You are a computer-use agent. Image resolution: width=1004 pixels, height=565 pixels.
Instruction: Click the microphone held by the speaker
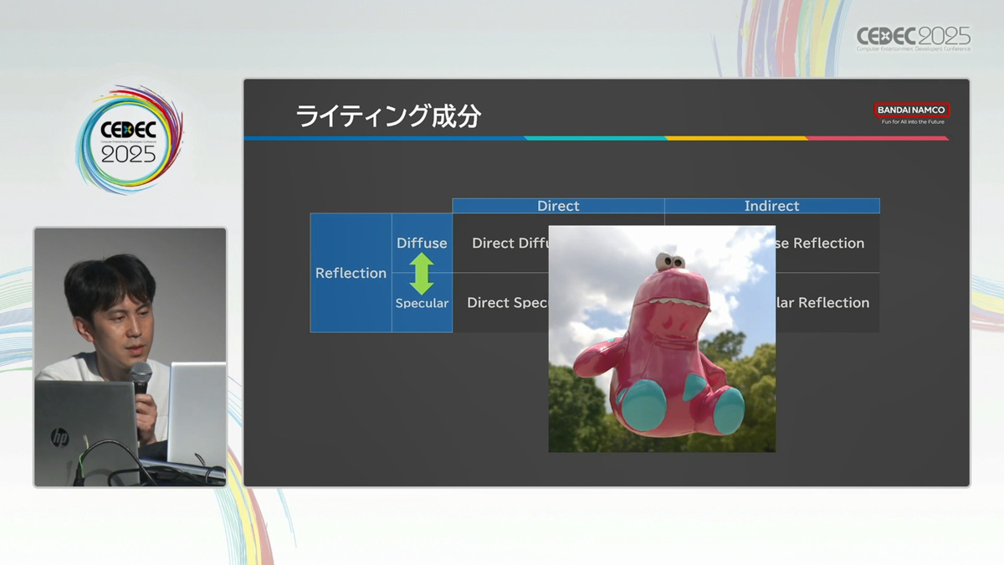pyautogui.click(x=141, y=379)
